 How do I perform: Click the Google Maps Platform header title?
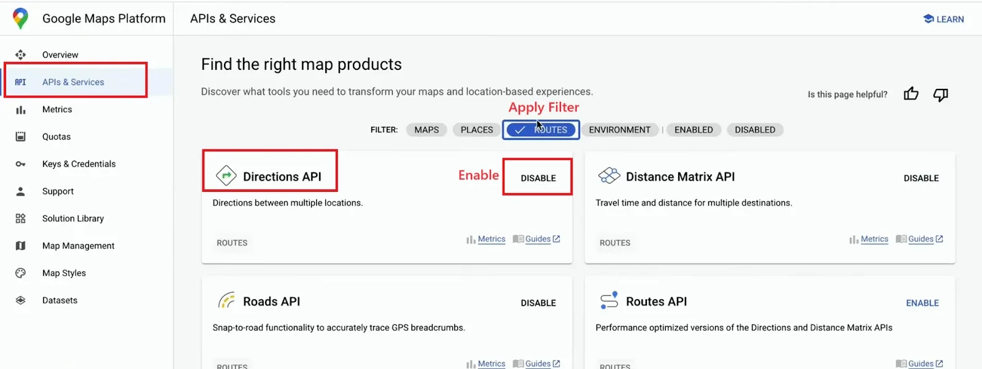(x=104, y=18)
